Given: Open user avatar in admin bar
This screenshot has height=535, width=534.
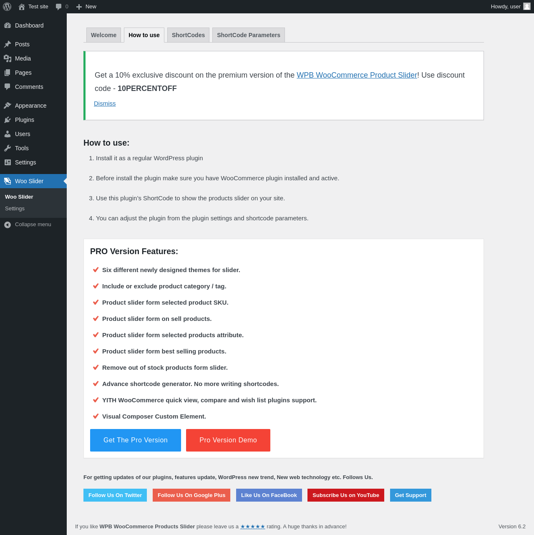Looking at the screenshot, I should click(527, 6).
